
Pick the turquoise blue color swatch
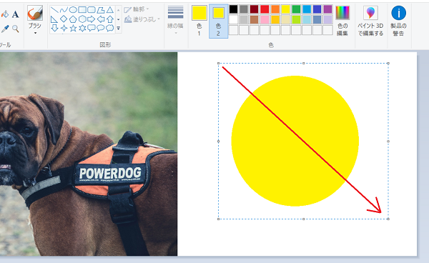pos(307,9)
